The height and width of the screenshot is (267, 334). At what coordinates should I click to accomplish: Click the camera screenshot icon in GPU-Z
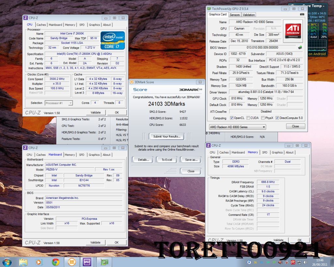(302, 14)
